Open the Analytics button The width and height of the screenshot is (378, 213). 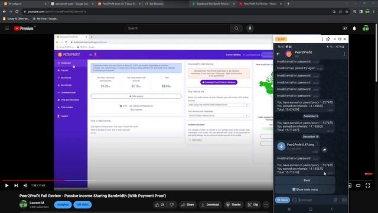point(63,205)
